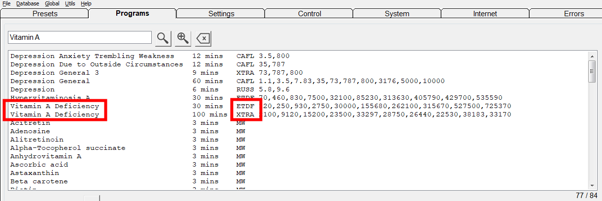Open the File menu

6,3
